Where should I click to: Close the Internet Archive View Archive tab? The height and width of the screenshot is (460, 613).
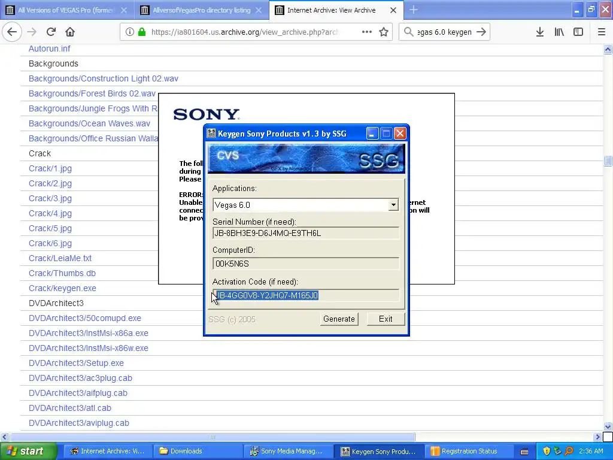(393, 10)
